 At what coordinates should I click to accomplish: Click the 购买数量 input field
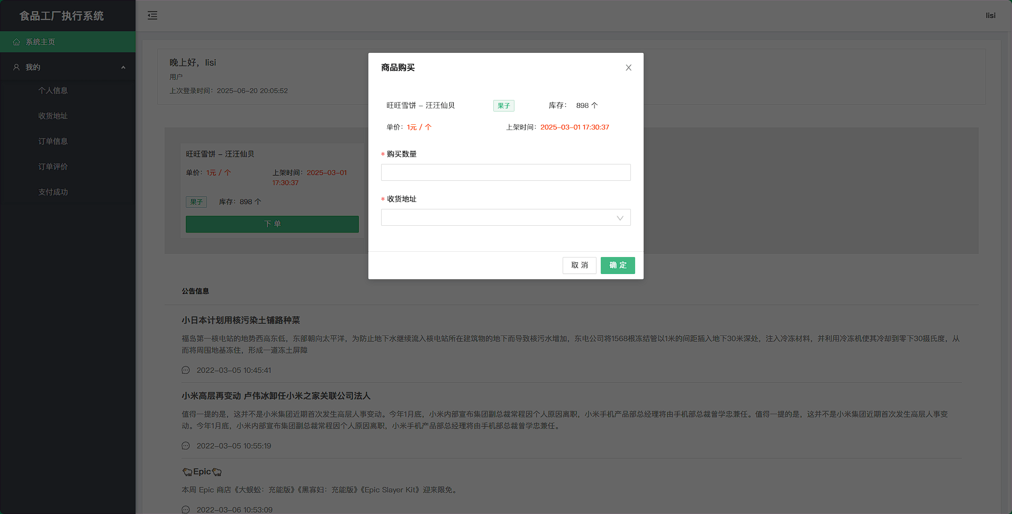click(x=505, y=172)
